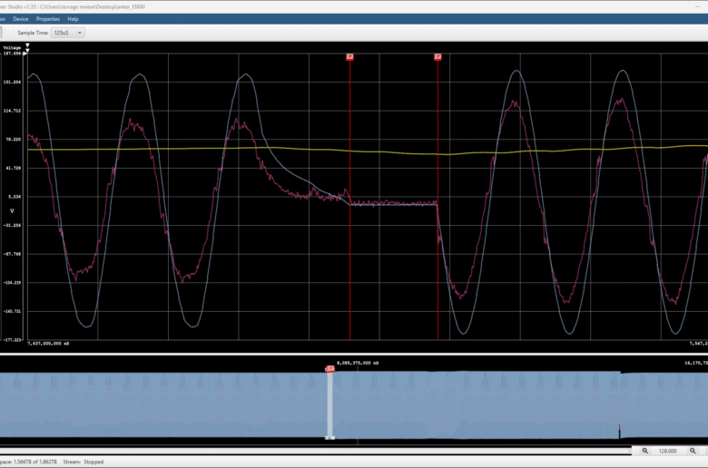Viewport: 708px width, 468px height.
Task: Click the Voltage axis label
Action: point(12,47)
